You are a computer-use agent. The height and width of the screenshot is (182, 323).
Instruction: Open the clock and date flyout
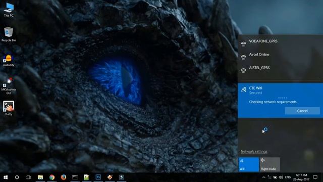(x=301, y=177)
